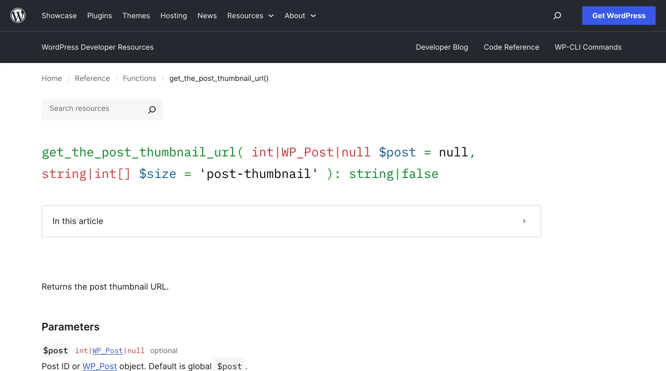Expand the In this article panel
Screen dimensions: 666x371
291,221
